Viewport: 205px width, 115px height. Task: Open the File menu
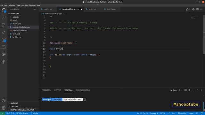pos(2,5)
